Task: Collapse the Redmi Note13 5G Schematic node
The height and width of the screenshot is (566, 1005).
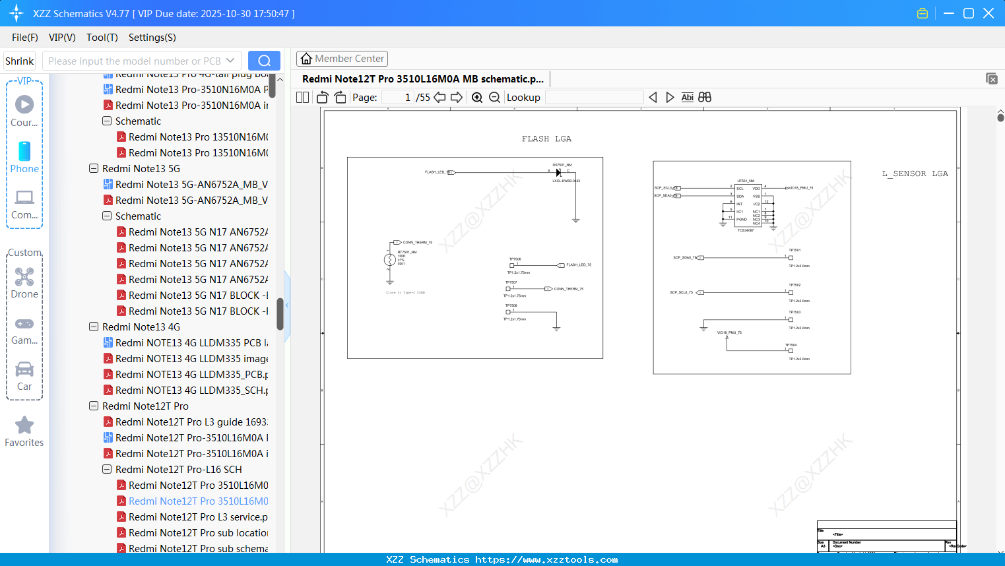Action: [106, 216]
